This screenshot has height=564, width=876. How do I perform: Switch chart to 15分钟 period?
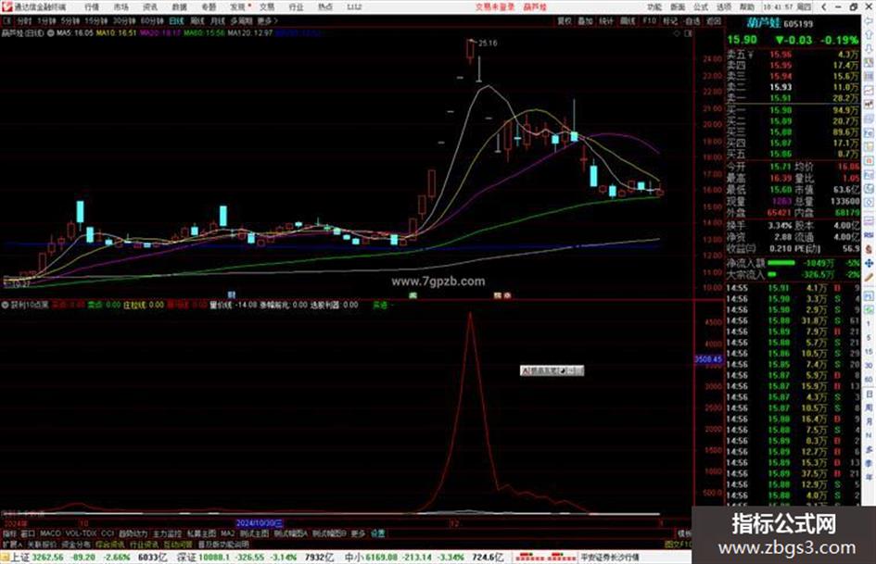96,20
